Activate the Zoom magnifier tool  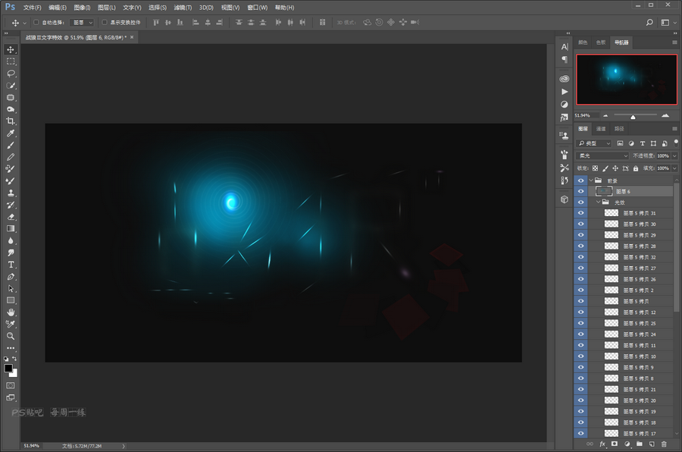pos(11,336)
